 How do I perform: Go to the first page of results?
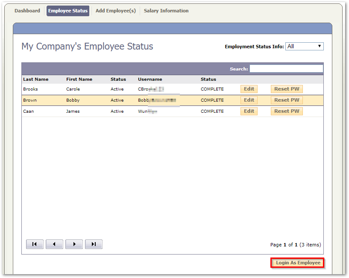point(35,244)
